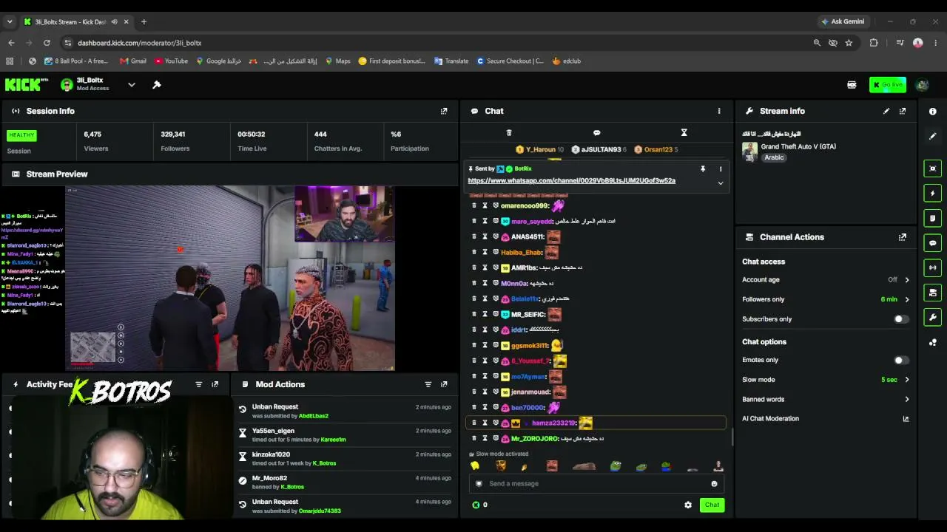The image size is (947, 532).
Task: Unpin the BotRix pinned message
Action: tap(703, 169)
